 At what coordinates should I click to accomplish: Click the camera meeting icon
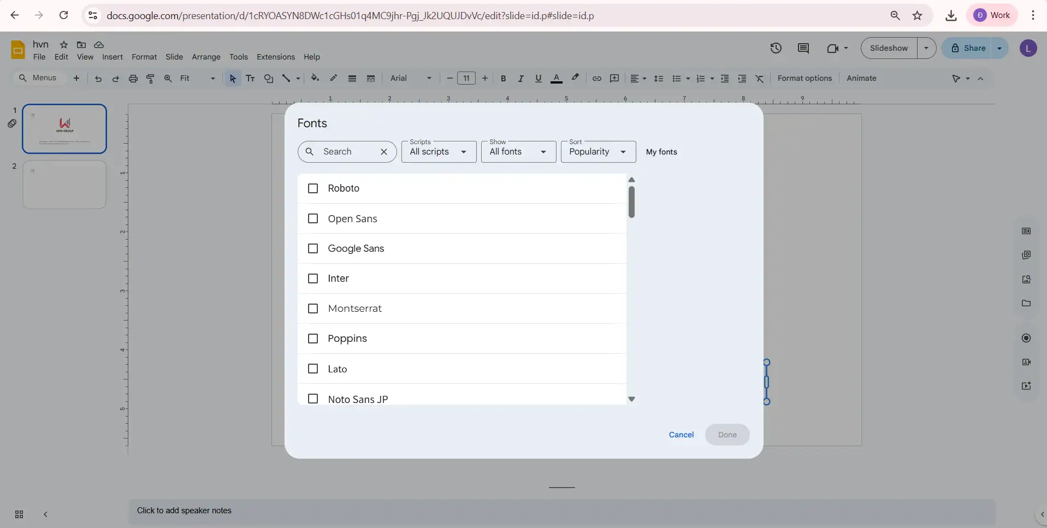pos(833,48)
